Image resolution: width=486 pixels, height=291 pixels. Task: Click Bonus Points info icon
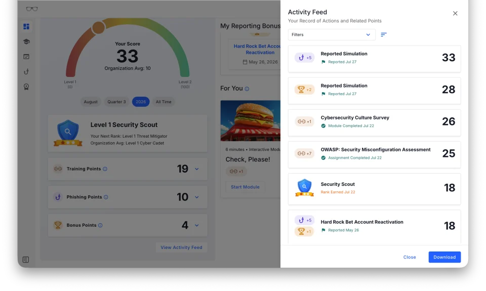pos(100,225)
